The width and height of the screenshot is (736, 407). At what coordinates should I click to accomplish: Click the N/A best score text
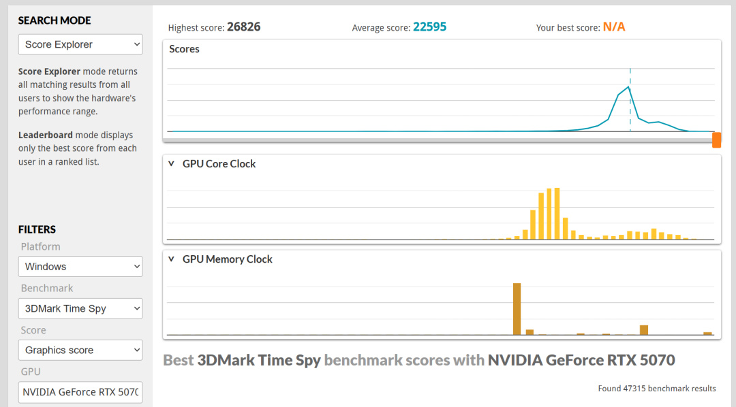tap(614, 27)
